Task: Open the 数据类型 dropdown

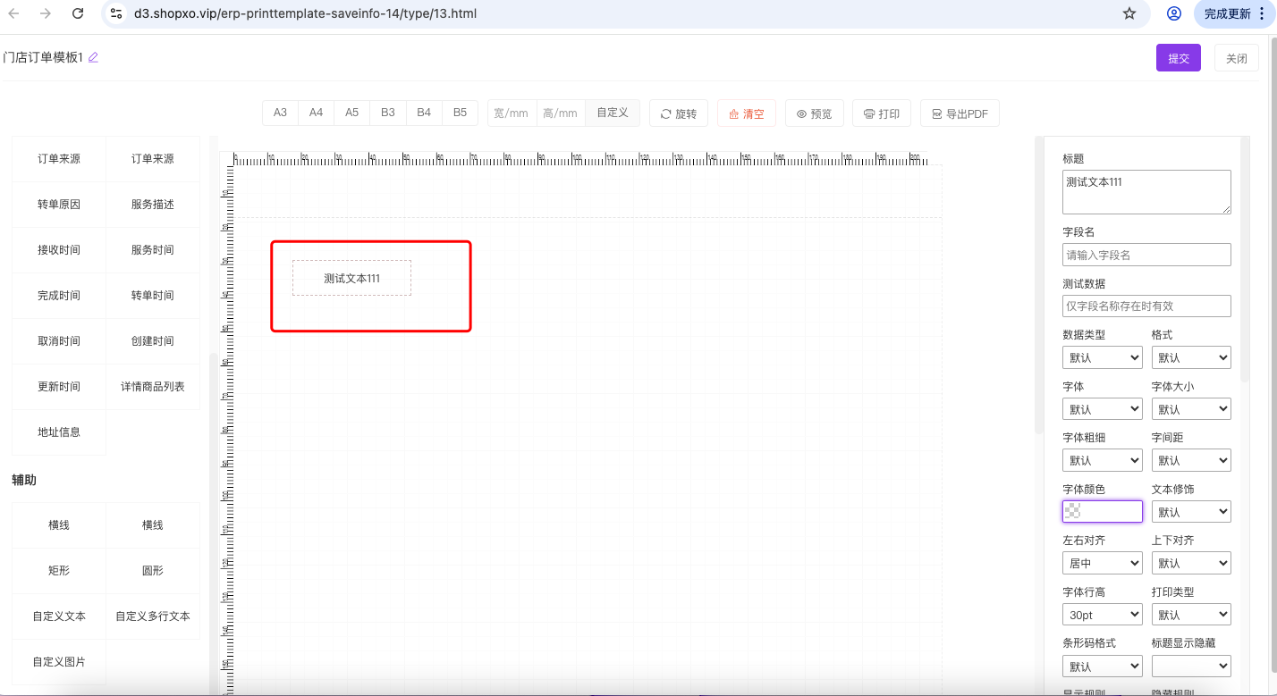Action: (1103, 357)
